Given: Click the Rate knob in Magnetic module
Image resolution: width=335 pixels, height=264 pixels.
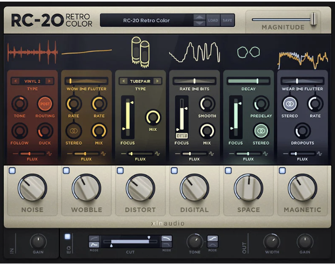Looking at the screenshot, I should pyautogui.click(x=315, y=104).
